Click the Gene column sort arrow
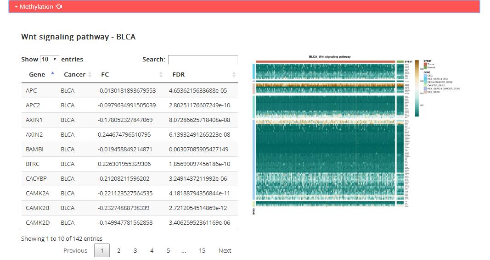 [52, 74]
